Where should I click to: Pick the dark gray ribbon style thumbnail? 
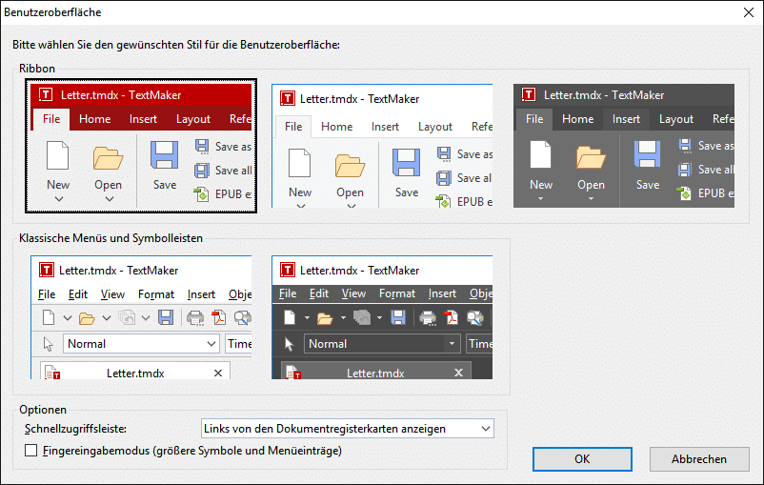click(624, 146)
